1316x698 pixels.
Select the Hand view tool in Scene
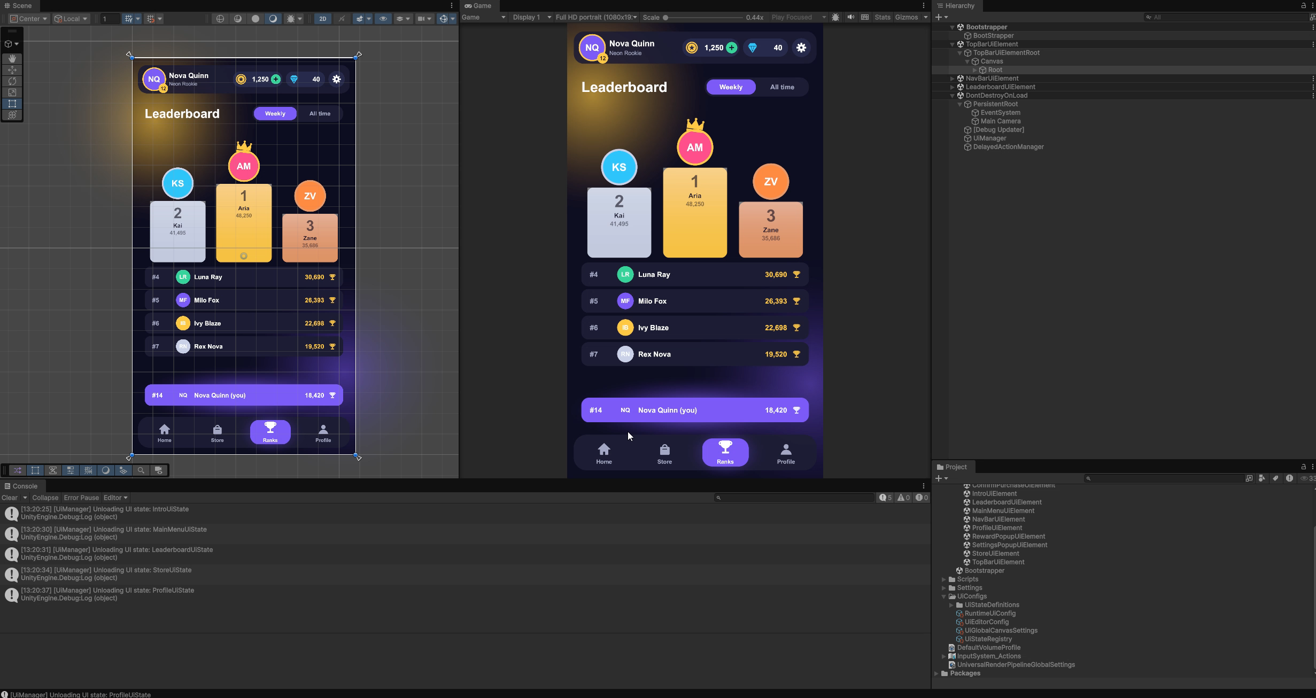coord(12,58)
